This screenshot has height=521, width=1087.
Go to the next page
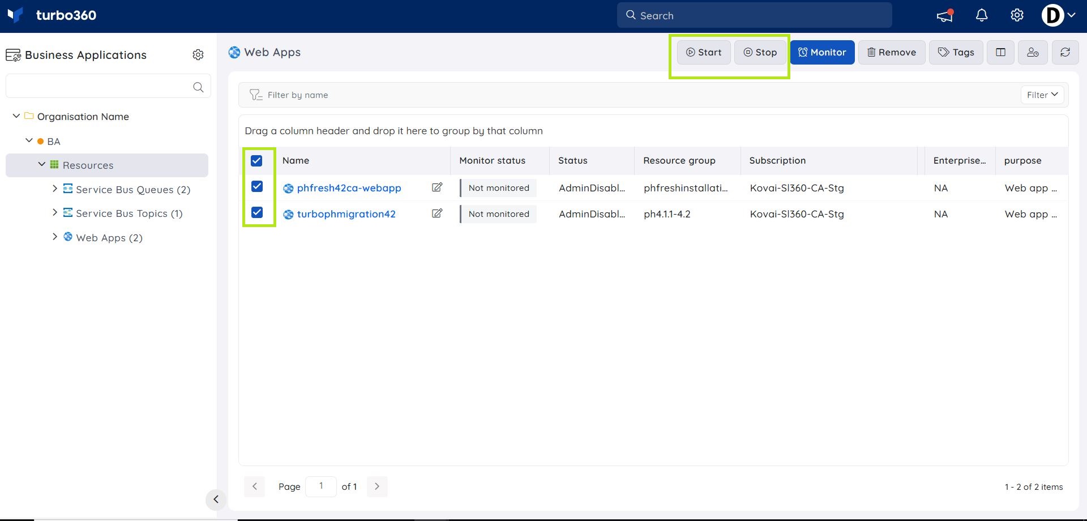coord(377,486)
